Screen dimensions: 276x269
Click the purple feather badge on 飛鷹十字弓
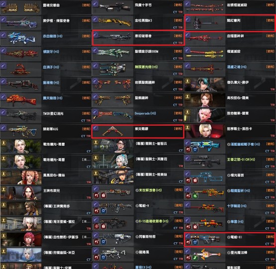(95, 4)
